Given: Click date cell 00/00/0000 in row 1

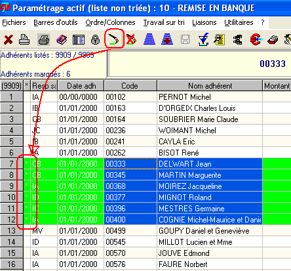Looking at the screenshot, I should 81,97.
